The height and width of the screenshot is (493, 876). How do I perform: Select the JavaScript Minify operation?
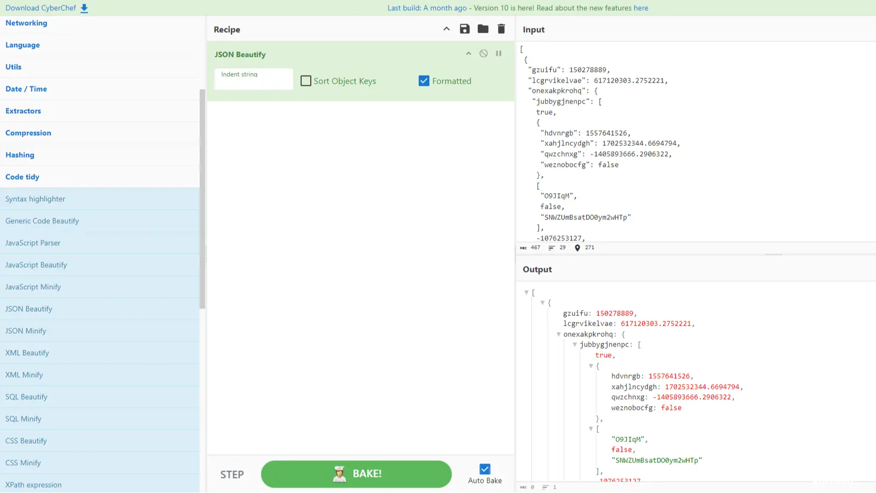(x=100, y=287)
